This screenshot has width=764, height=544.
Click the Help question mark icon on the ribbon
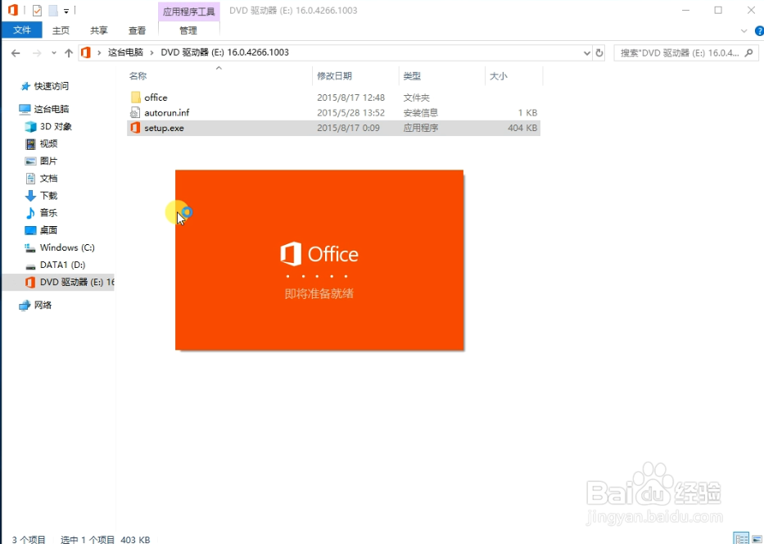758,30
